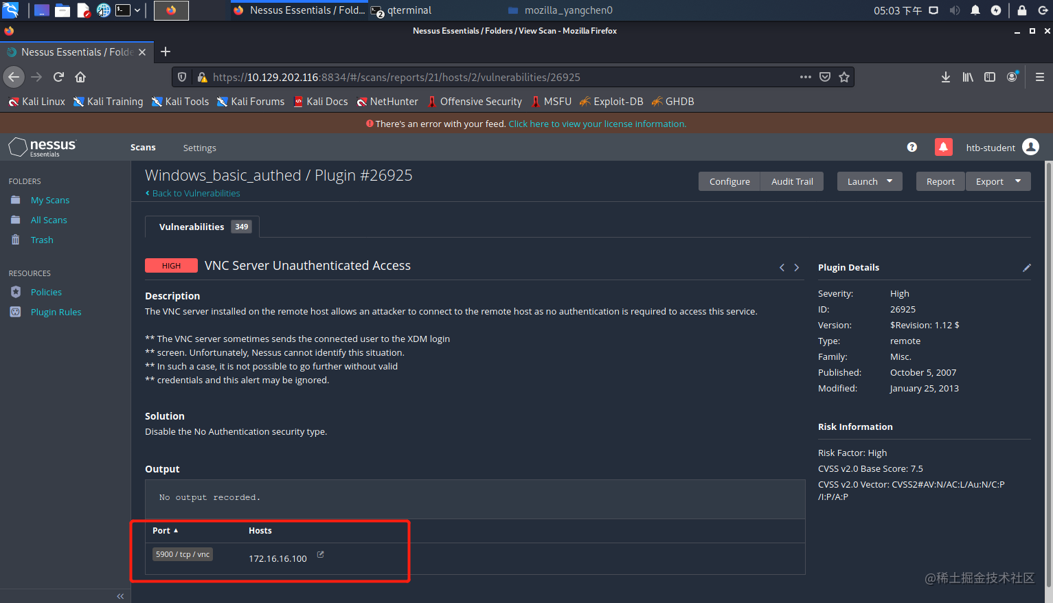The height and width of the screenshot is (603, 1053).
Task: Open Firefox downloads arrow icon
Action: click(x=946, y=77)
